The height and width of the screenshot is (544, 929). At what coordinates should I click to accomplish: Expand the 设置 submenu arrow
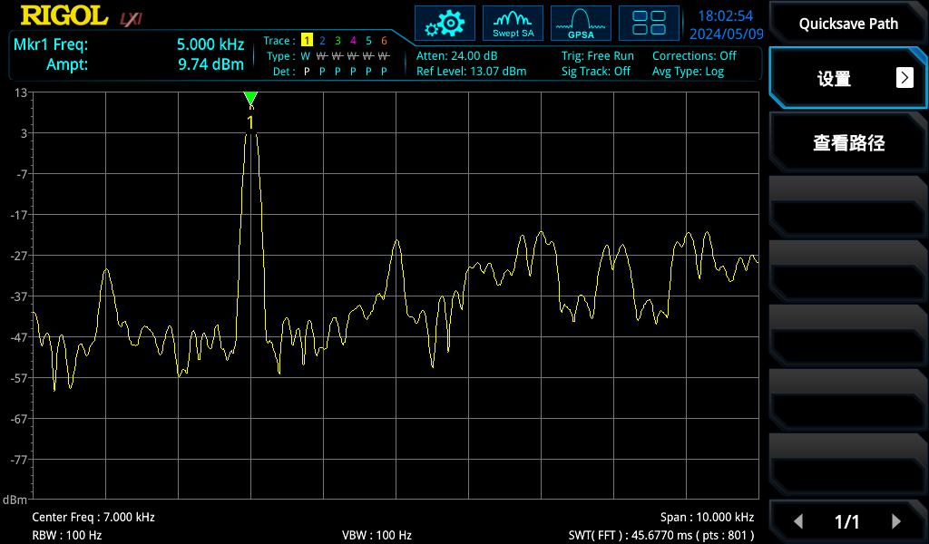tap(905, 78)
